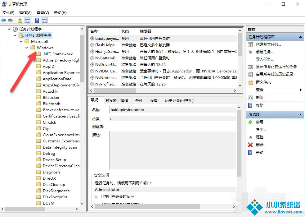The image size is (305, 217).
Task: Click the Up one level folder icon
Action: pos(20,20)
